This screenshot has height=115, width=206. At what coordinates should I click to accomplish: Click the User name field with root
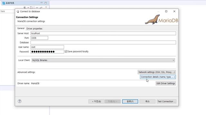coord(47,47)
